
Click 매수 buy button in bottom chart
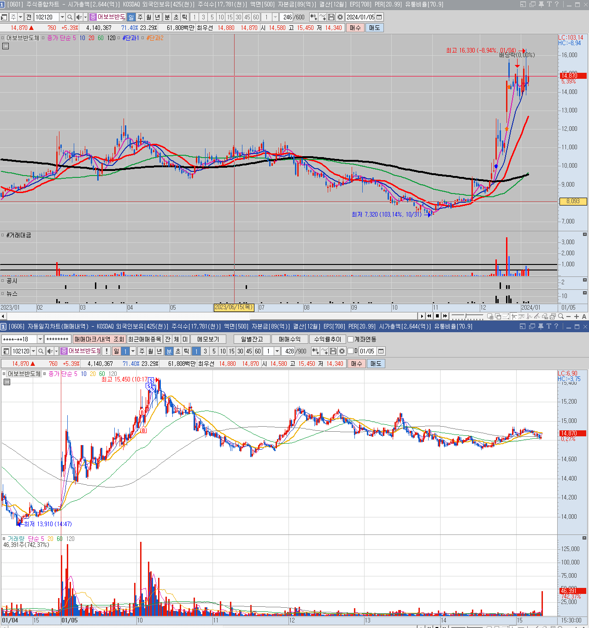pyautogui.click(x=357, y=364)
